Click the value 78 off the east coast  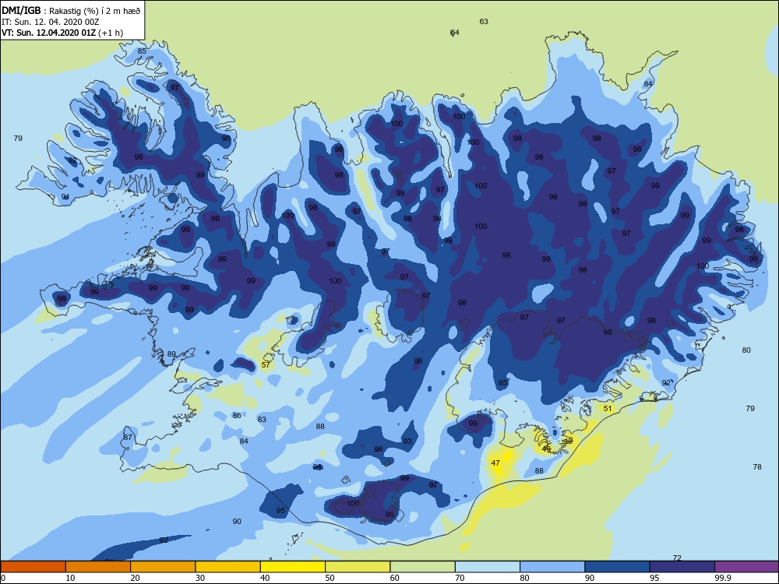pos(757,466)
